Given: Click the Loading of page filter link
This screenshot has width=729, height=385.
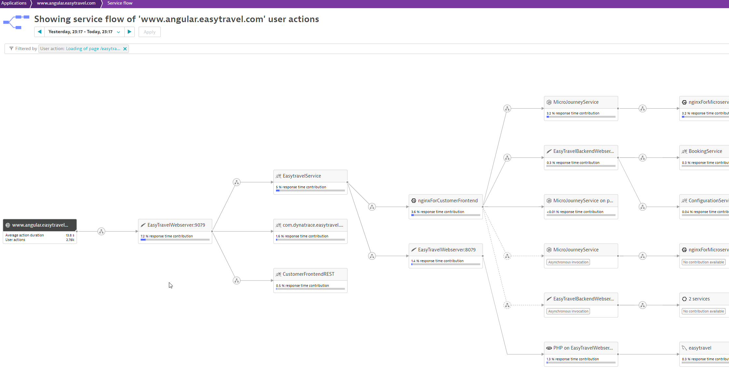Looking at the screenshot, I should pyautogui.click(x=93, y=49).
